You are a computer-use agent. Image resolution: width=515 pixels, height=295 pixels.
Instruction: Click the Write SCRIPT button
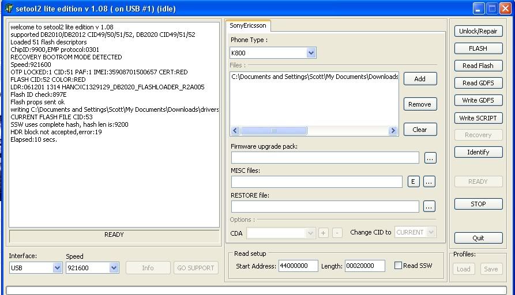tap(478, 118)
